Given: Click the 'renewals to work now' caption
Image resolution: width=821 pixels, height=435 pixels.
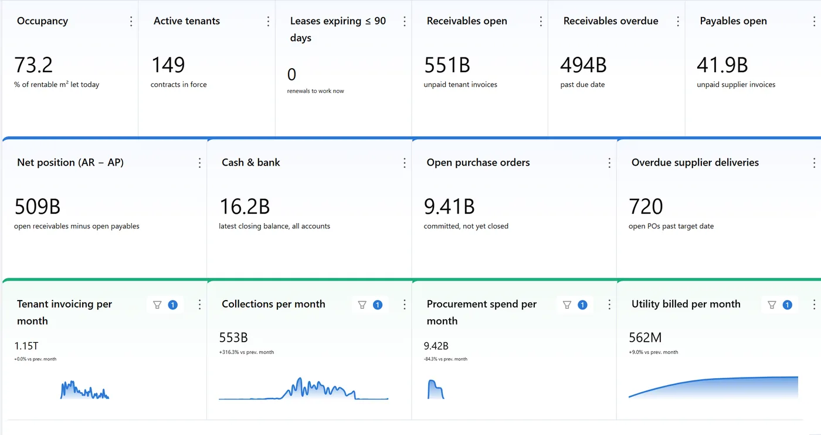Looking at the screenshot, I should click(315, 91).
